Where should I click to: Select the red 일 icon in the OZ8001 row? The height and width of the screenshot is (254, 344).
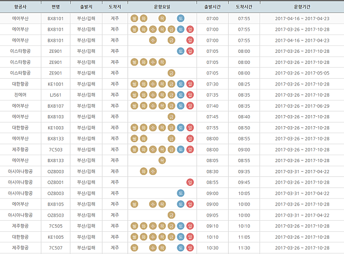pyautogui.click(x=190, y=182)
